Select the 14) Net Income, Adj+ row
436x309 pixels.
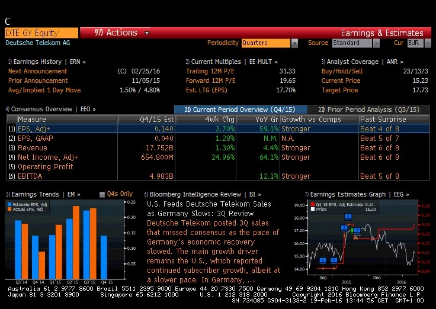218,157
